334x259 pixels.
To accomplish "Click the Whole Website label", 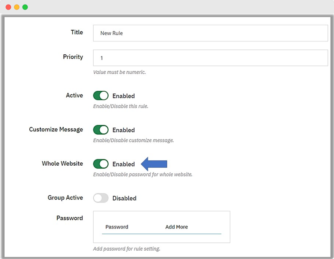I will [62, 164].
